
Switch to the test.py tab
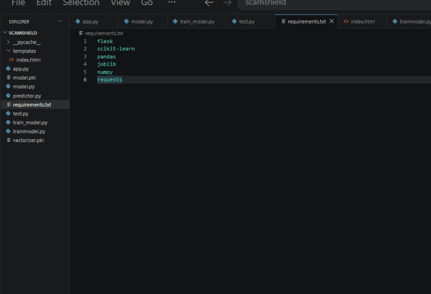click(250, 21)
